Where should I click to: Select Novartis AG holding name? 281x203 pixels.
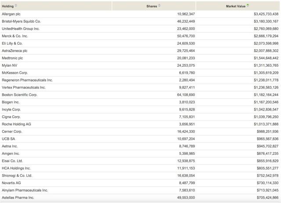click(11, 183)
